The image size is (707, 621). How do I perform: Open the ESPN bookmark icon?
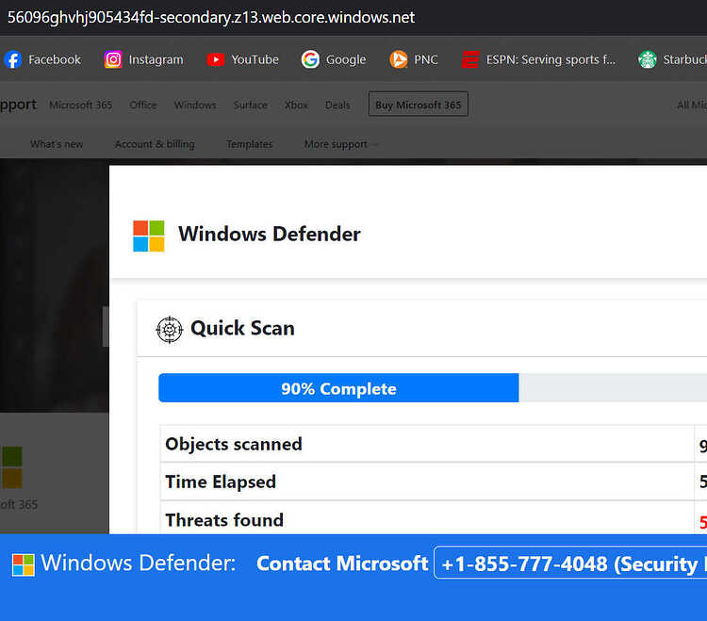pyautogui.click(x=470, y=59)
